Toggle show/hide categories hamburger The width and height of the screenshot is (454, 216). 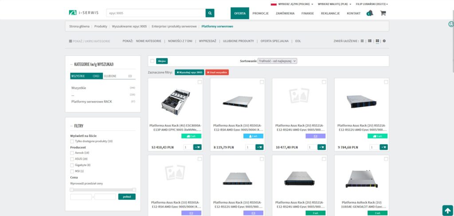pos(70,41)
